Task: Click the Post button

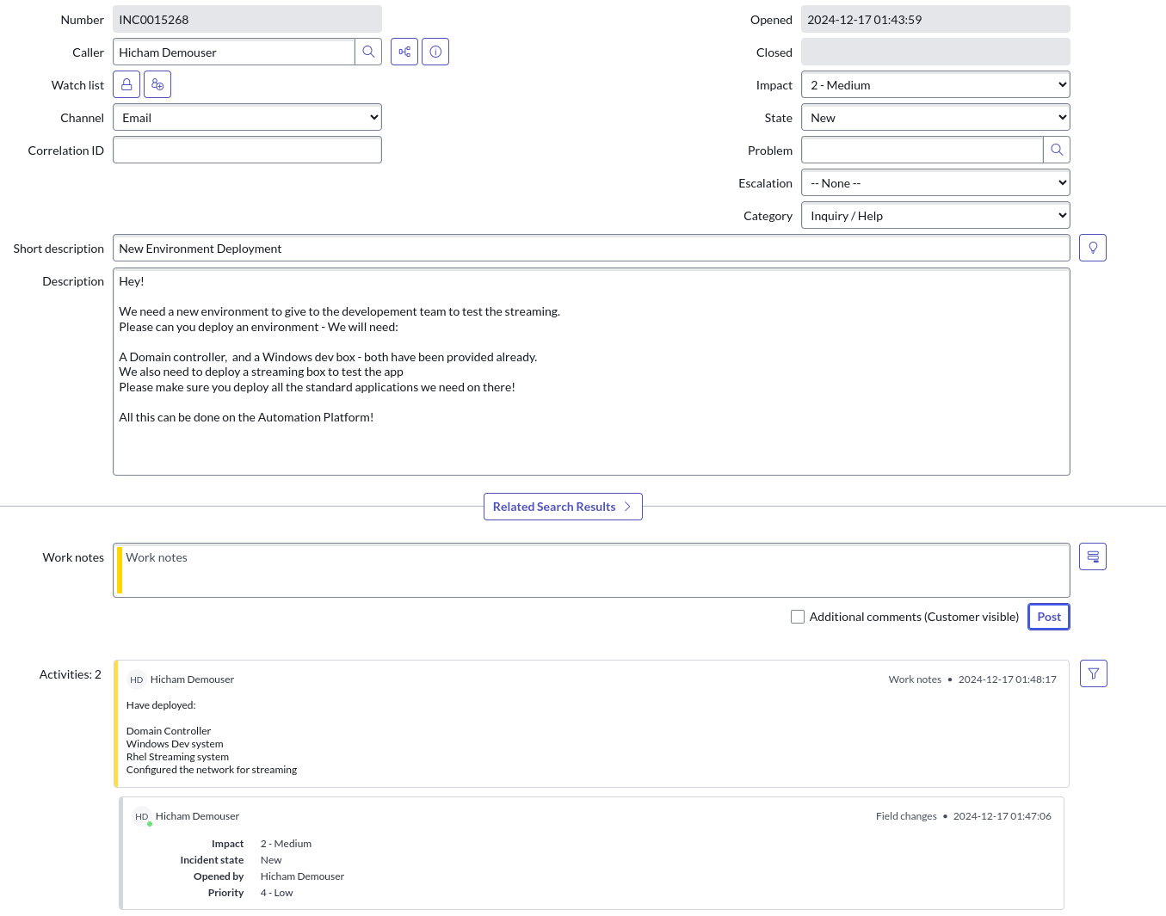Action: (x=1049, y=617)
